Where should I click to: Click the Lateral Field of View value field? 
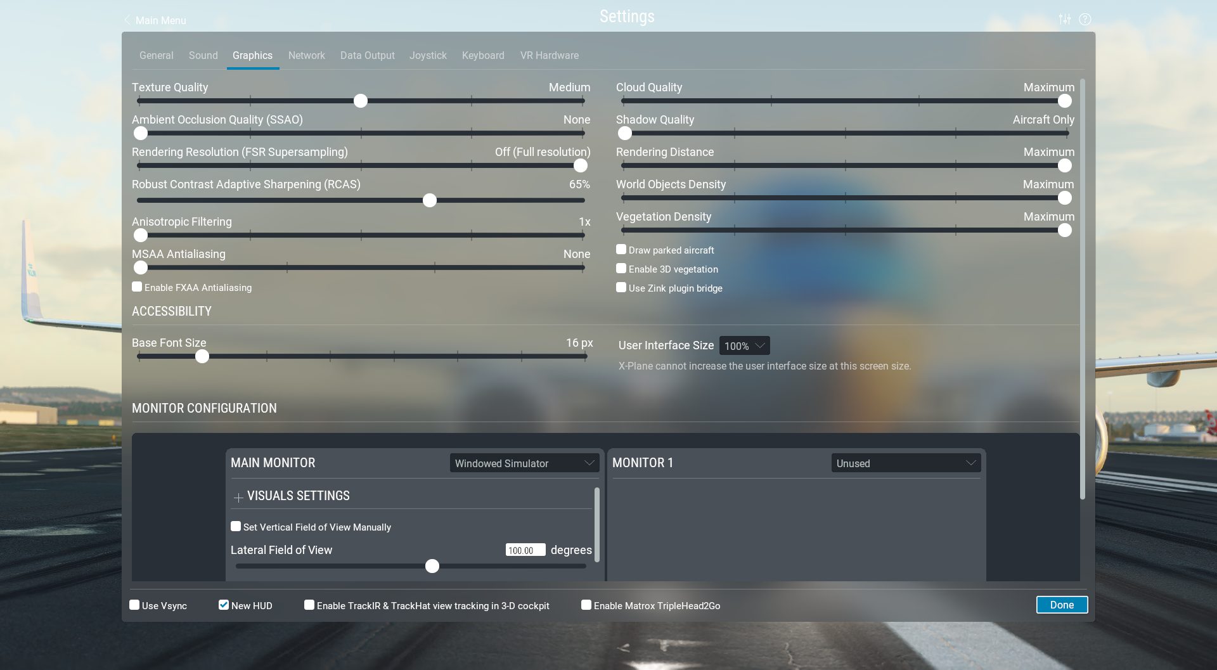pyautogui.click(x=525, y=550)
